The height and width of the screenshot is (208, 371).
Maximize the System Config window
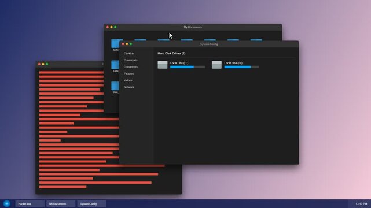coord(131,44)
